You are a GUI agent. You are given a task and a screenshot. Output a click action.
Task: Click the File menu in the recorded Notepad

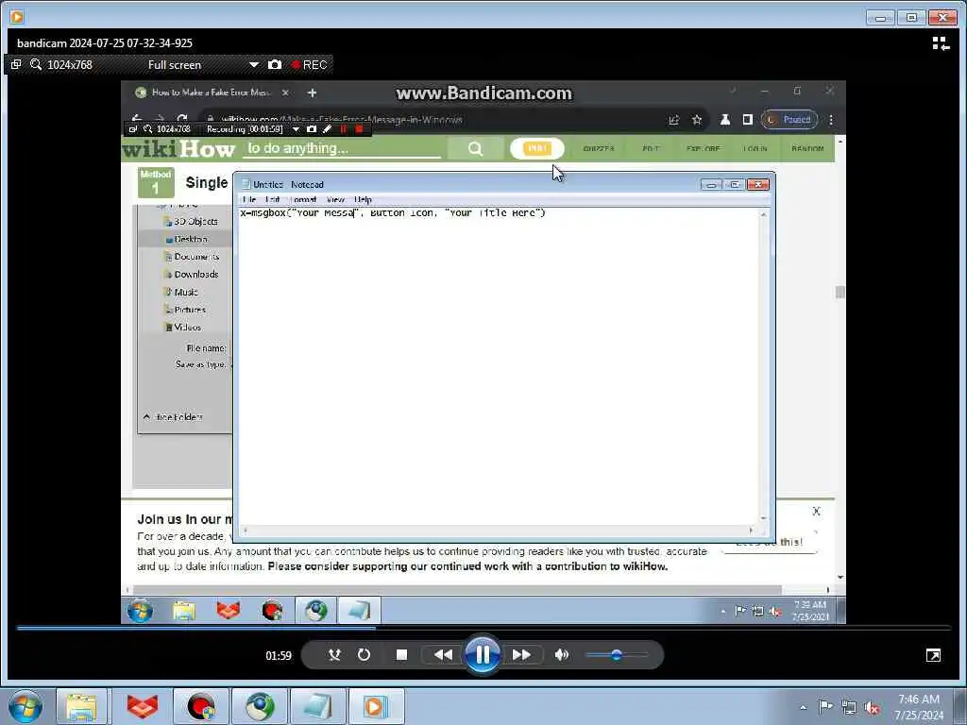tap(249, 200)
